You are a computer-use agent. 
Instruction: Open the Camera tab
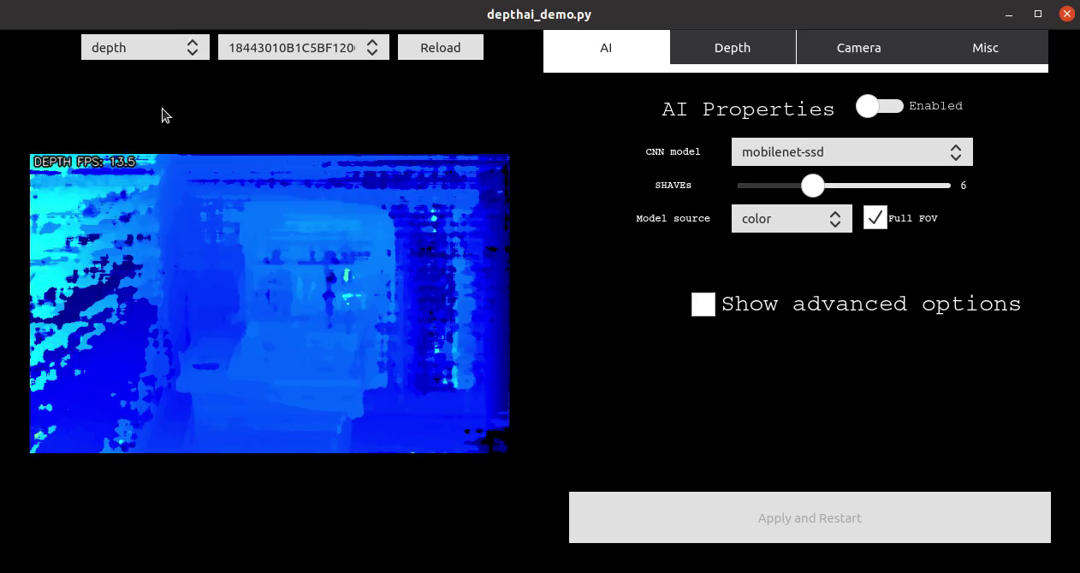(859, 48)
